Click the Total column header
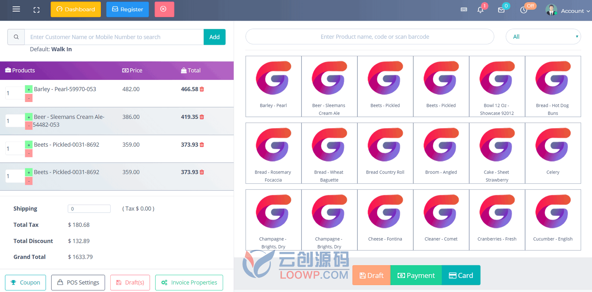Image resolution: width=592 pixels, height=292 pixels. tap(191, 70)
